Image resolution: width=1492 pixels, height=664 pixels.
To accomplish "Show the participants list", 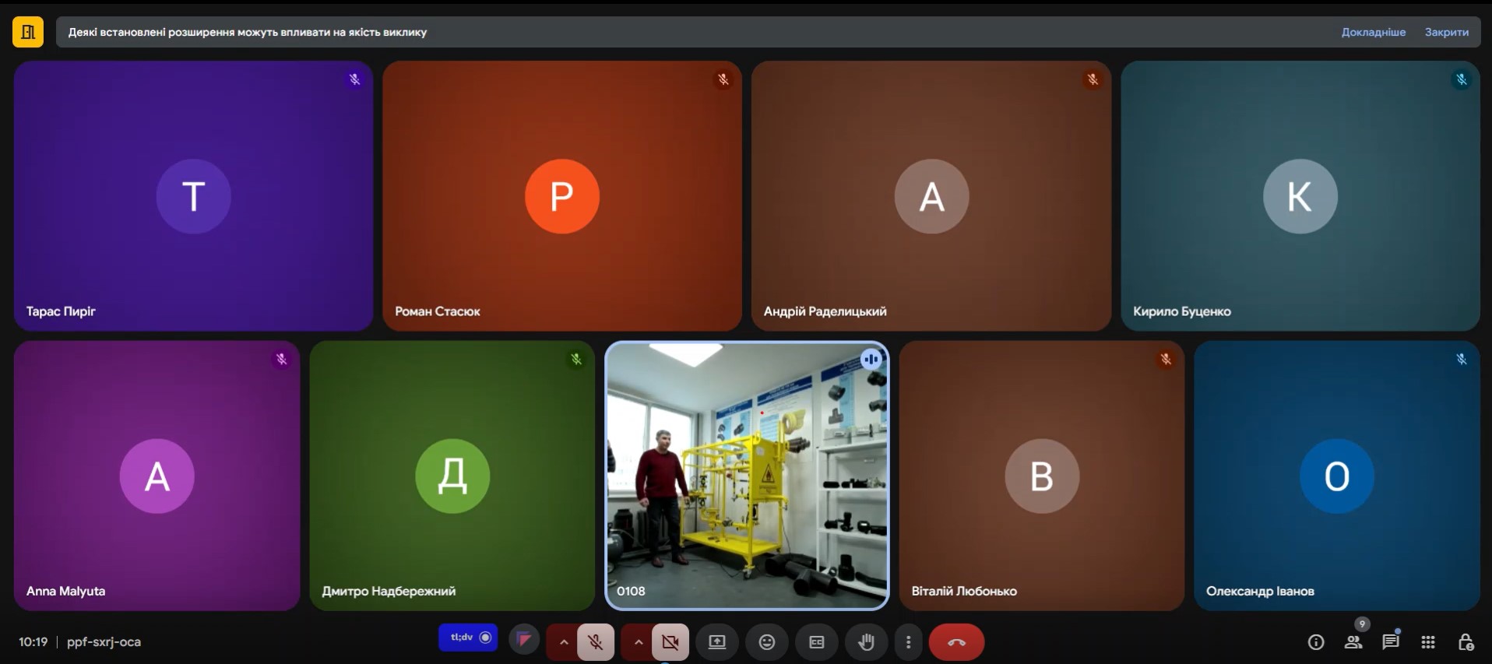I will point(1353,642).
